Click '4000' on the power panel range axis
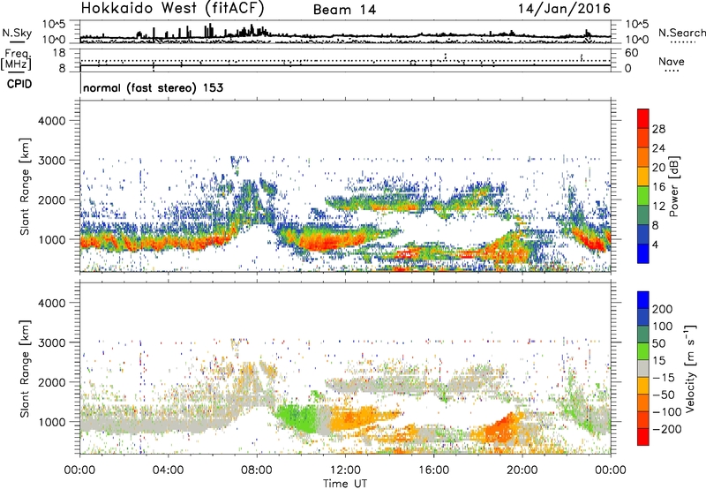Viewport: 706px width, 489px height. click(x=52, y=121)
